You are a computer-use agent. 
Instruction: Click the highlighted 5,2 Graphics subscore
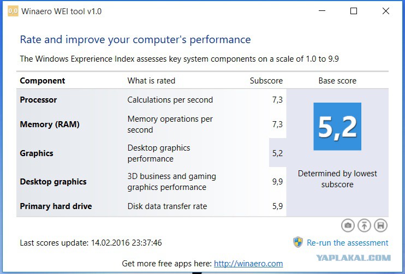pos(277,153)
